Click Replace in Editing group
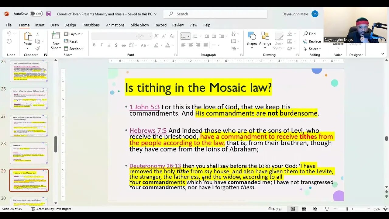Viewport: 389px width, 219px height. click(312, 41)
